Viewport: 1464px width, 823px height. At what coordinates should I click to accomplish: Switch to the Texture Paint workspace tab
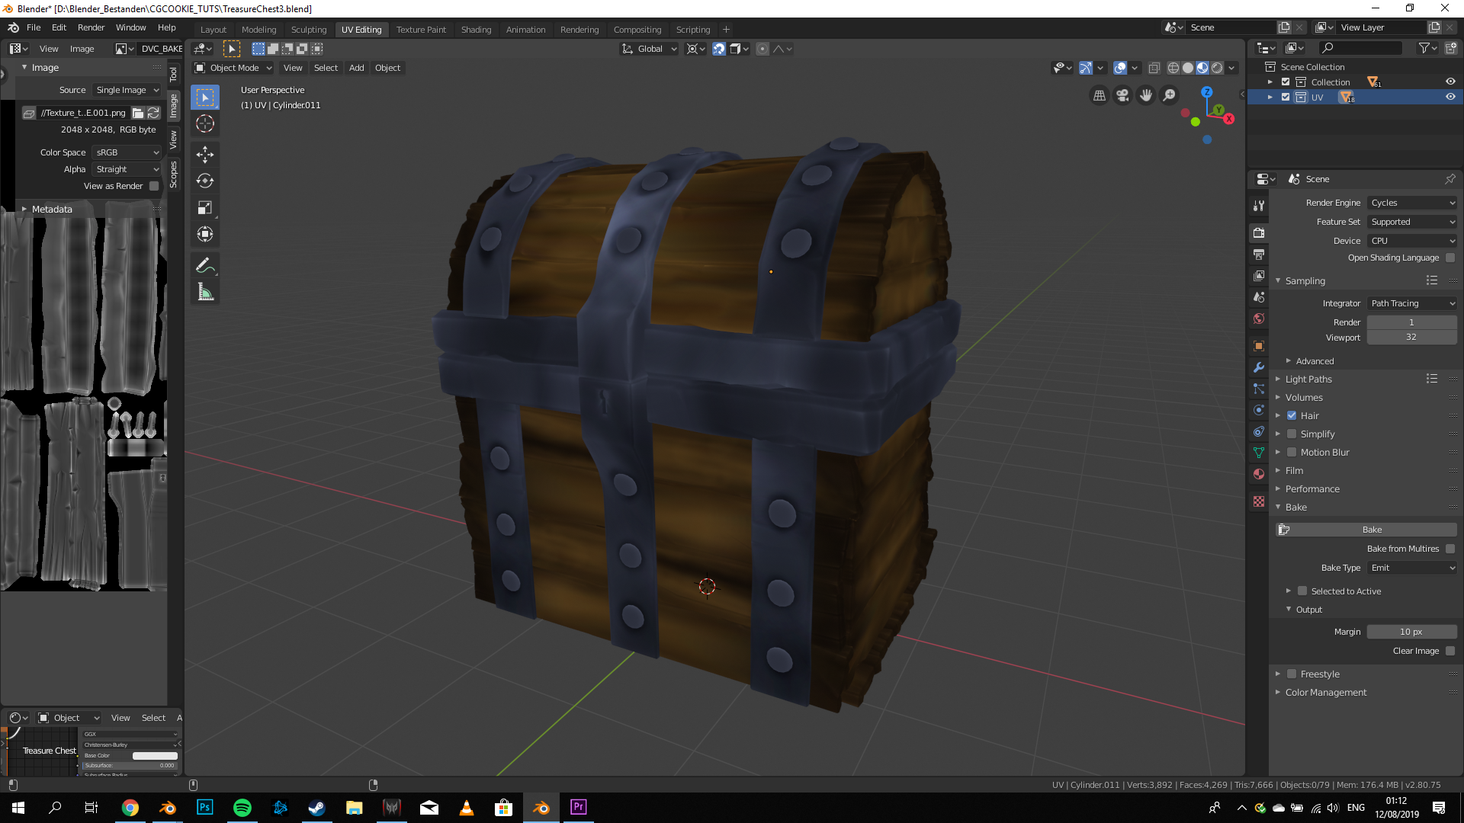(x=421, y=30)
